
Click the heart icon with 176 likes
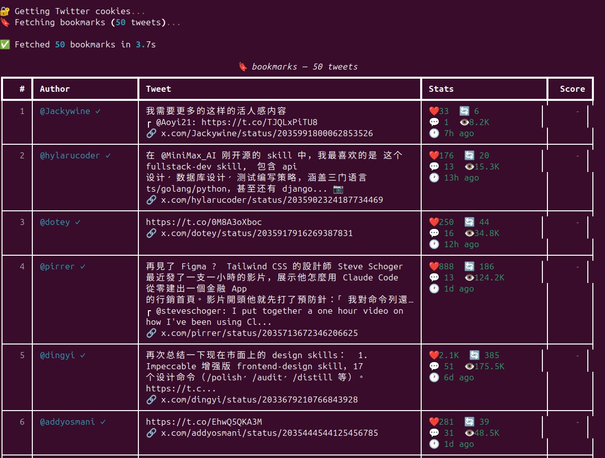(434, 155)
